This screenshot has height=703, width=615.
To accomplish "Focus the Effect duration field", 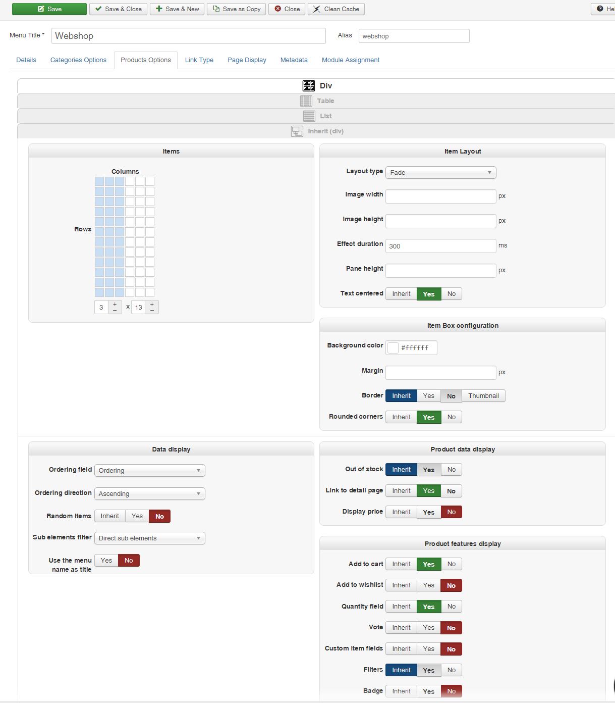I will click(x=441, y=246).
